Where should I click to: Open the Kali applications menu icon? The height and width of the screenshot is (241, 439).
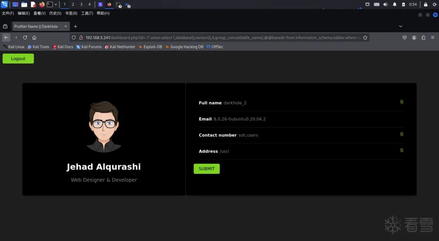click(x=4, y=4)
